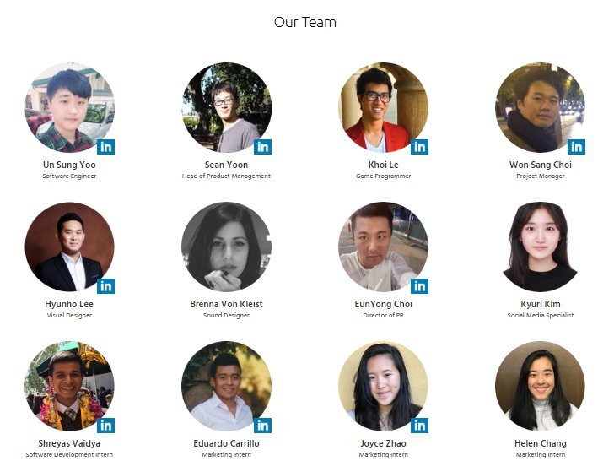This screenshot has width=614, height=461.
Task: Click Eduardo Carrillo's LinkedIn icon
Action: [263, 426]
